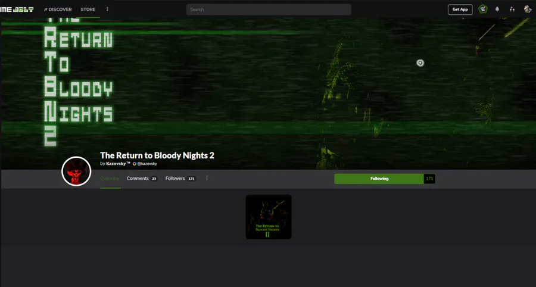Viewport: 536px width, 287px height.
Task: Open the friends icon in the top bar
Action: (x=512, y=9)
